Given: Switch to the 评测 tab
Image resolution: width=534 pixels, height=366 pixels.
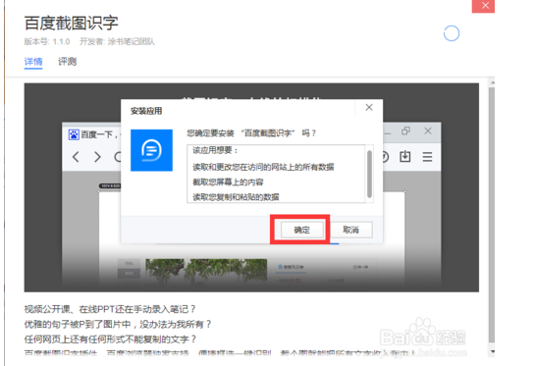Looking at the screenshot, I should (67, 62).
